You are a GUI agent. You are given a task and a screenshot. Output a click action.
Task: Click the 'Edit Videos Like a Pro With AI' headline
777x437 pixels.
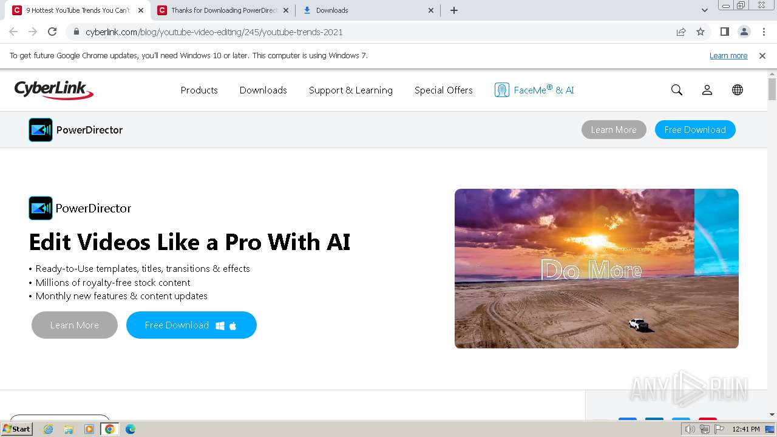pyautogui.click(x=189, y=242)
